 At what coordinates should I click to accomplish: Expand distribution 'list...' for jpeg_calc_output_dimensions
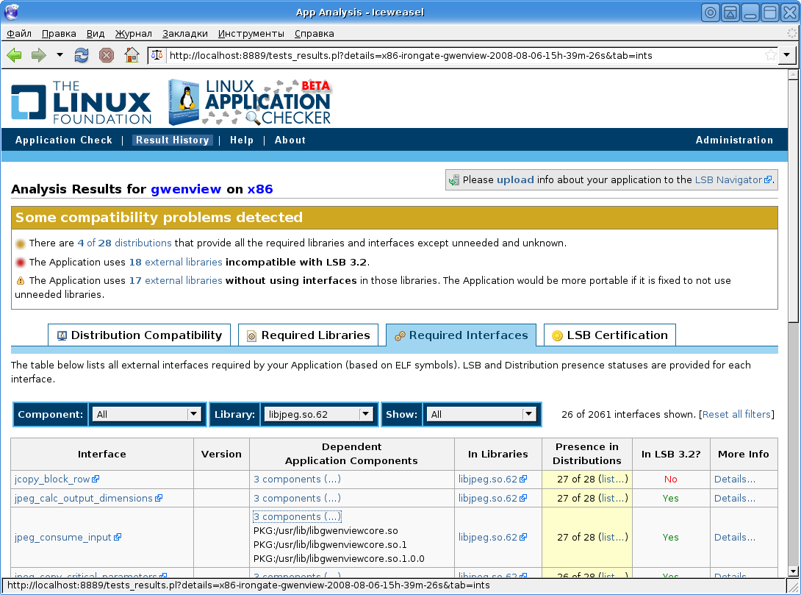(x=612, y=499)
